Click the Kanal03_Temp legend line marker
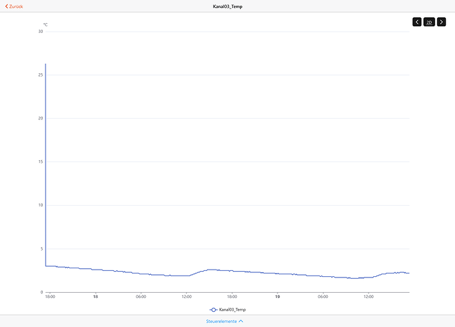The image size is (455, 327). pyautogui.click(x=214, y=309)
